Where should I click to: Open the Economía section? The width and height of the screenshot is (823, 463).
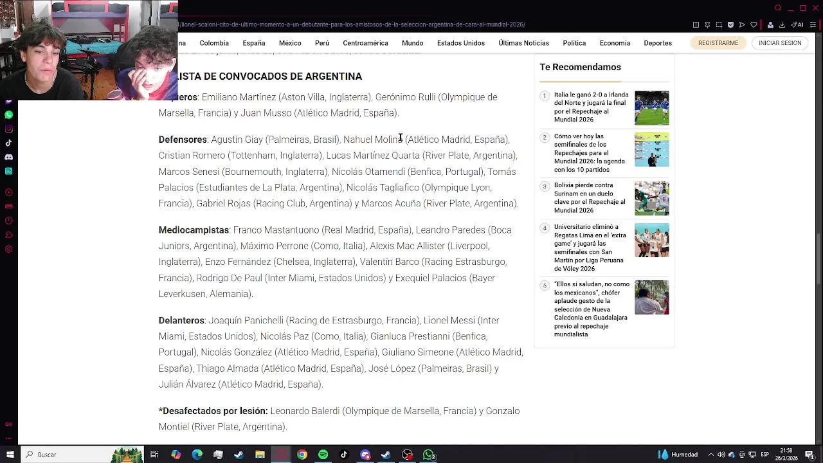point(615,43)
